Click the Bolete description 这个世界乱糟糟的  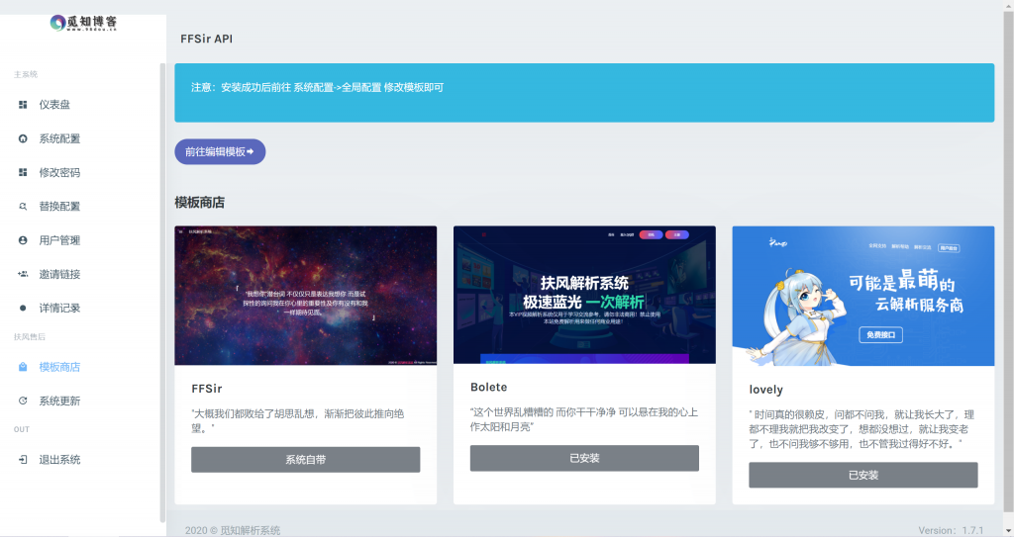tap(584, 419)
